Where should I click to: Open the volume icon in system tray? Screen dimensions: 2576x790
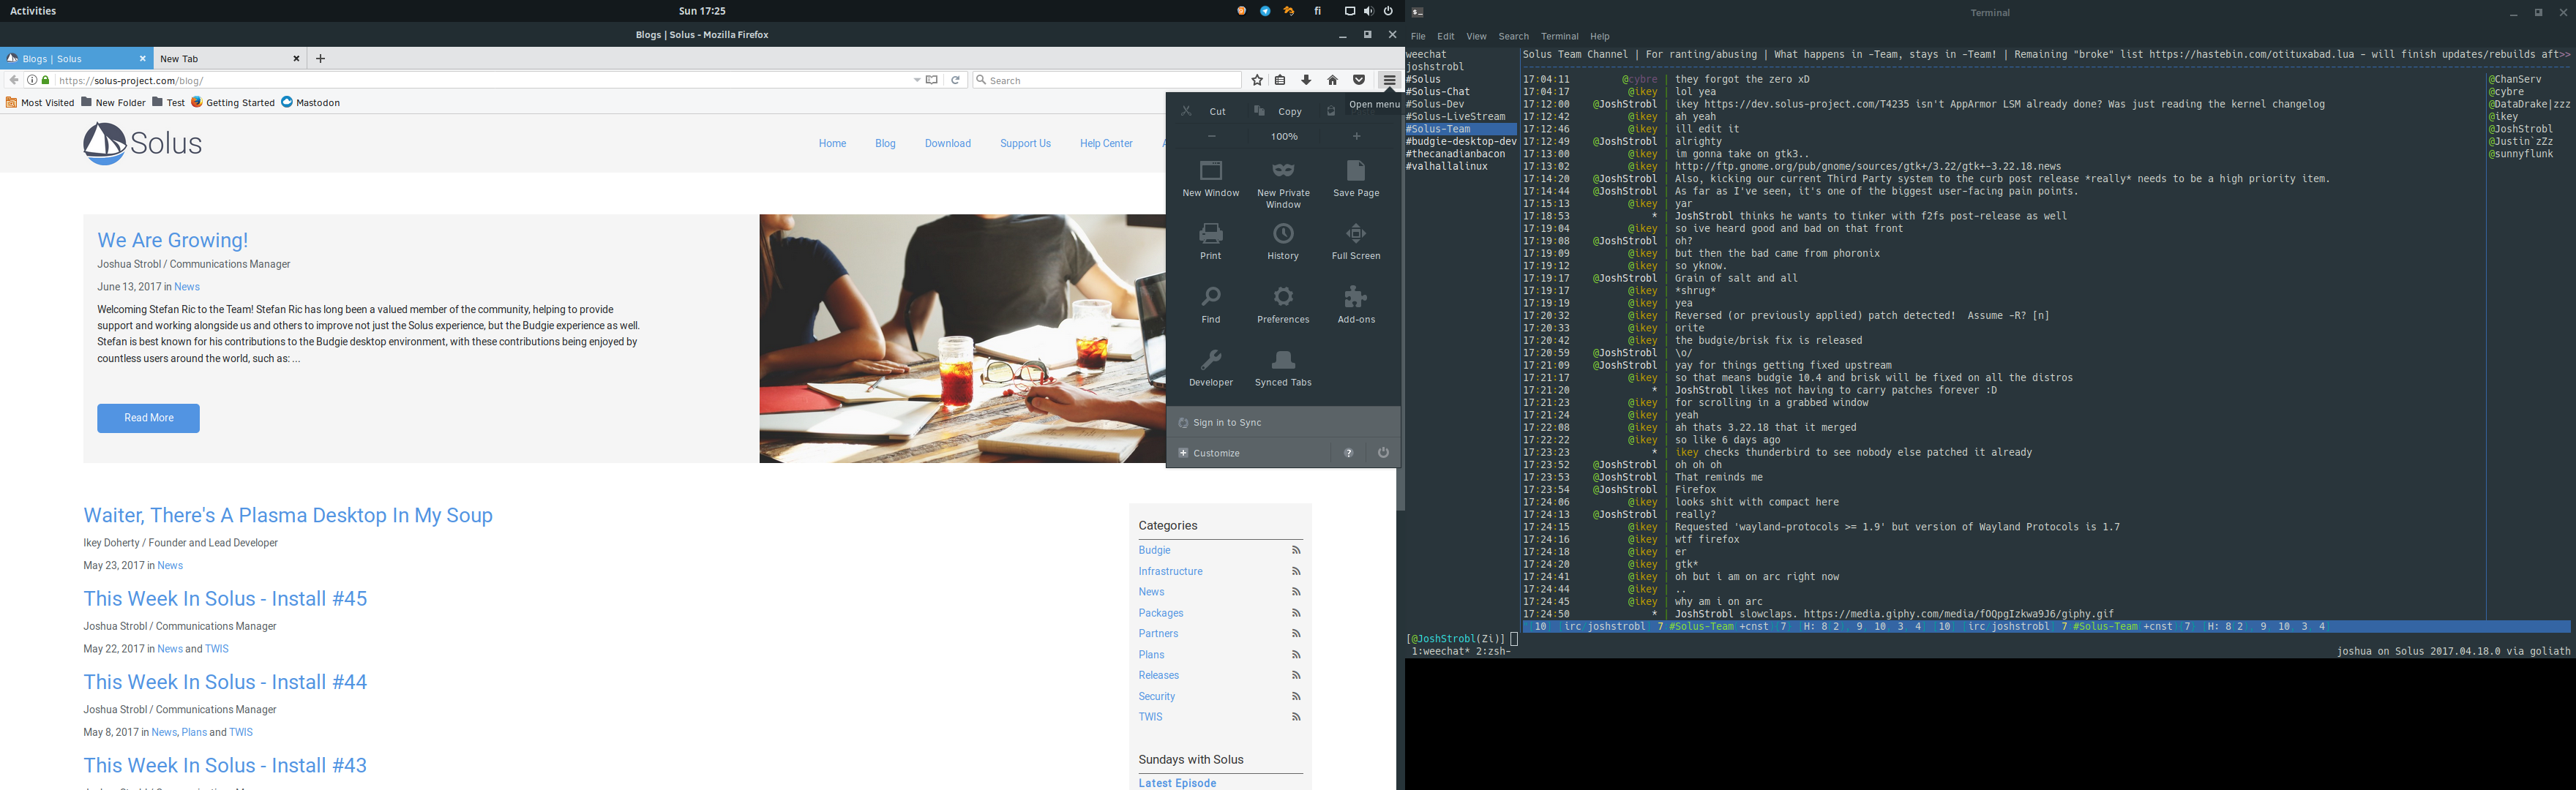point(1368,11)
